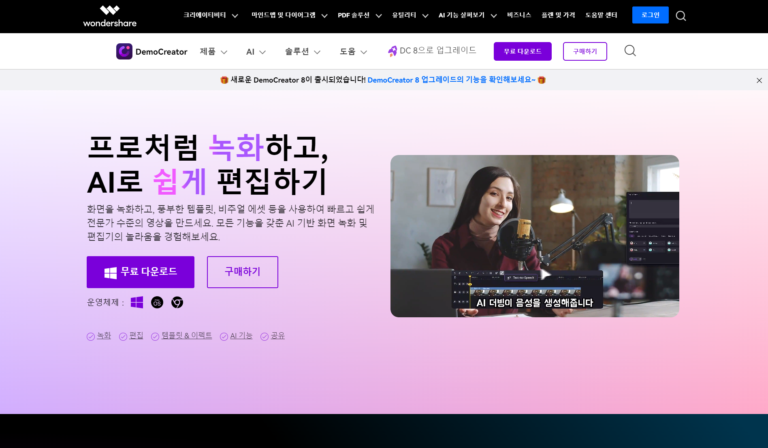Close the announcement banner
The width and height of the screenshot is (768, 448).
(759, 80)
